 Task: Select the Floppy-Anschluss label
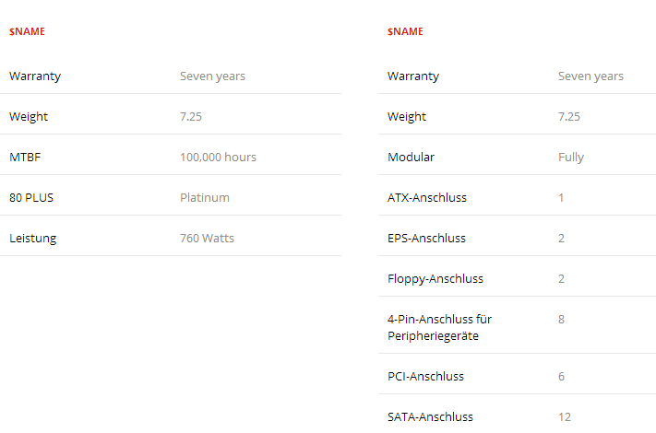tap(435, 279)
